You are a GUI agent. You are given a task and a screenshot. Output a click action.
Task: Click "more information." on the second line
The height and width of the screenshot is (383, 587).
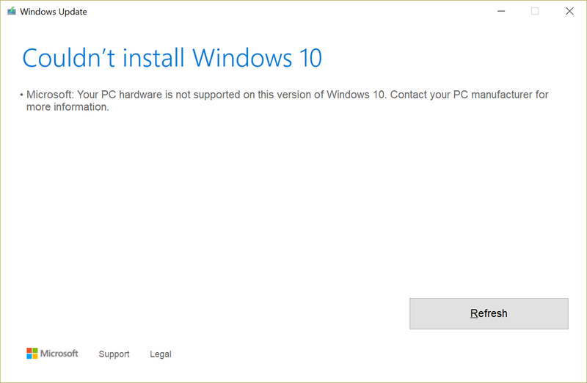pos(68,107)
